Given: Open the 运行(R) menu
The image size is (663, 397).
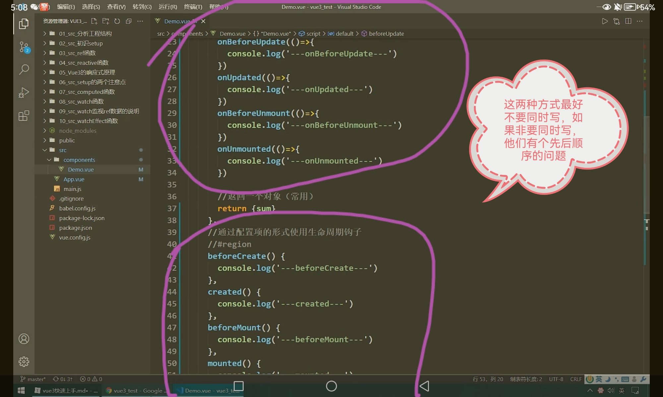Looking at the screenshot, I should click(168, 7).
